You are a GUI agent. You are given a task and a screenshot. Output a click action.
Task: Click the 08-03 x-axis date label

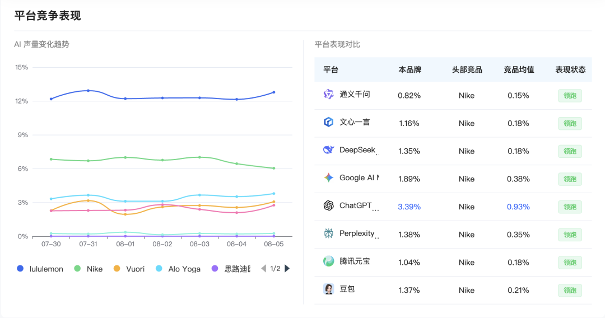click(x=199, y=244)
